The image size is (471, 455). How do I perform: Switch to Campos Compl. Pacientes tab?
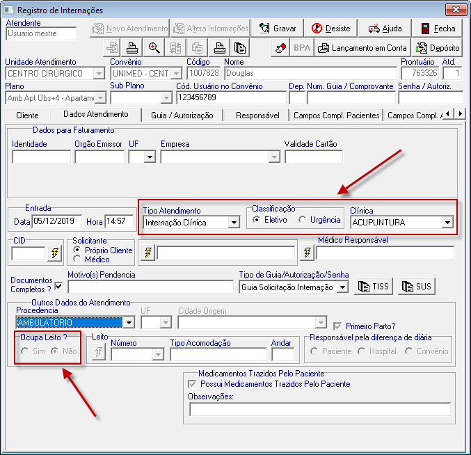tap(337, 115)
